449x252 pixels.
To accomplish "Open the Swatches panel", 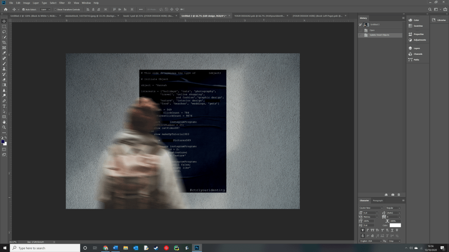I will [x=417, y=26].
